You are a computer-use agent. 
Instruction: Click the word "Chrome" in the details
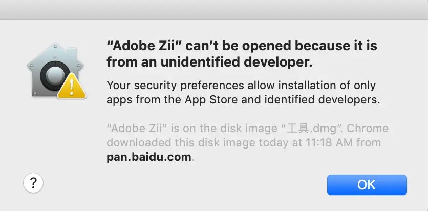coord(369,128)
